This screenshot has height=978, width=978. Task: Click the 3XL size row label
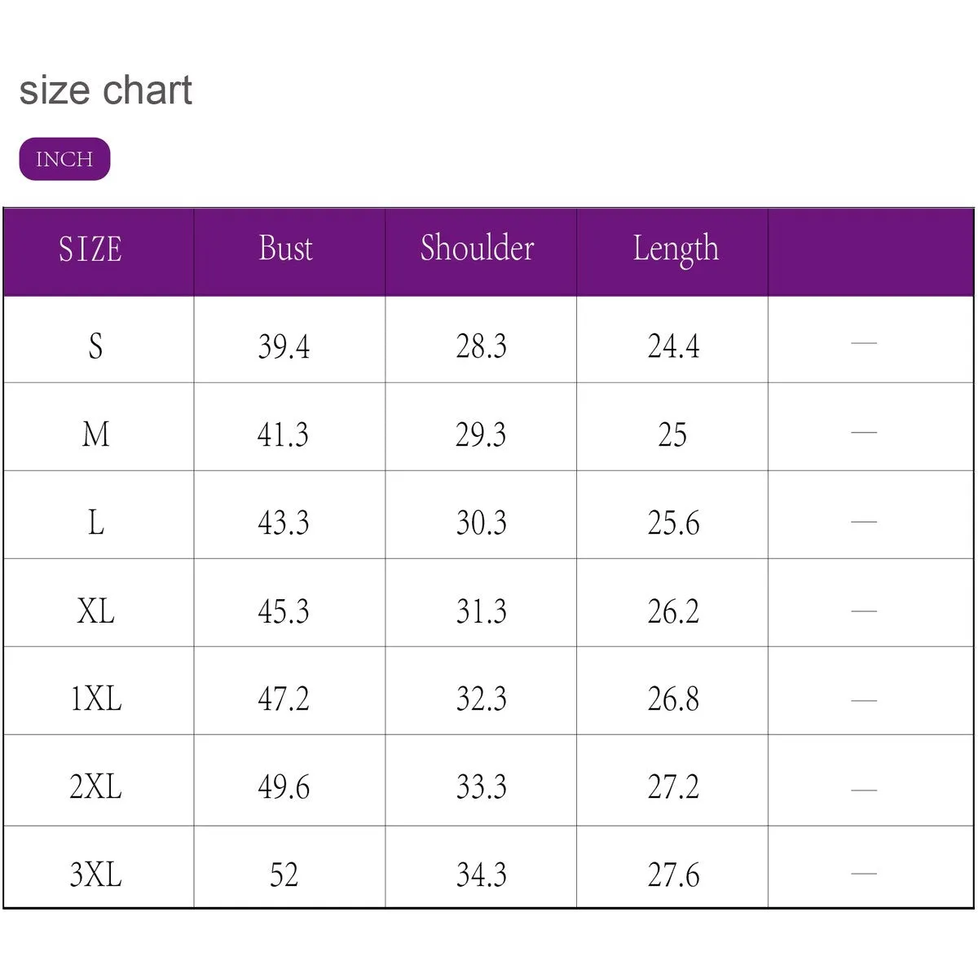point(95,874)
